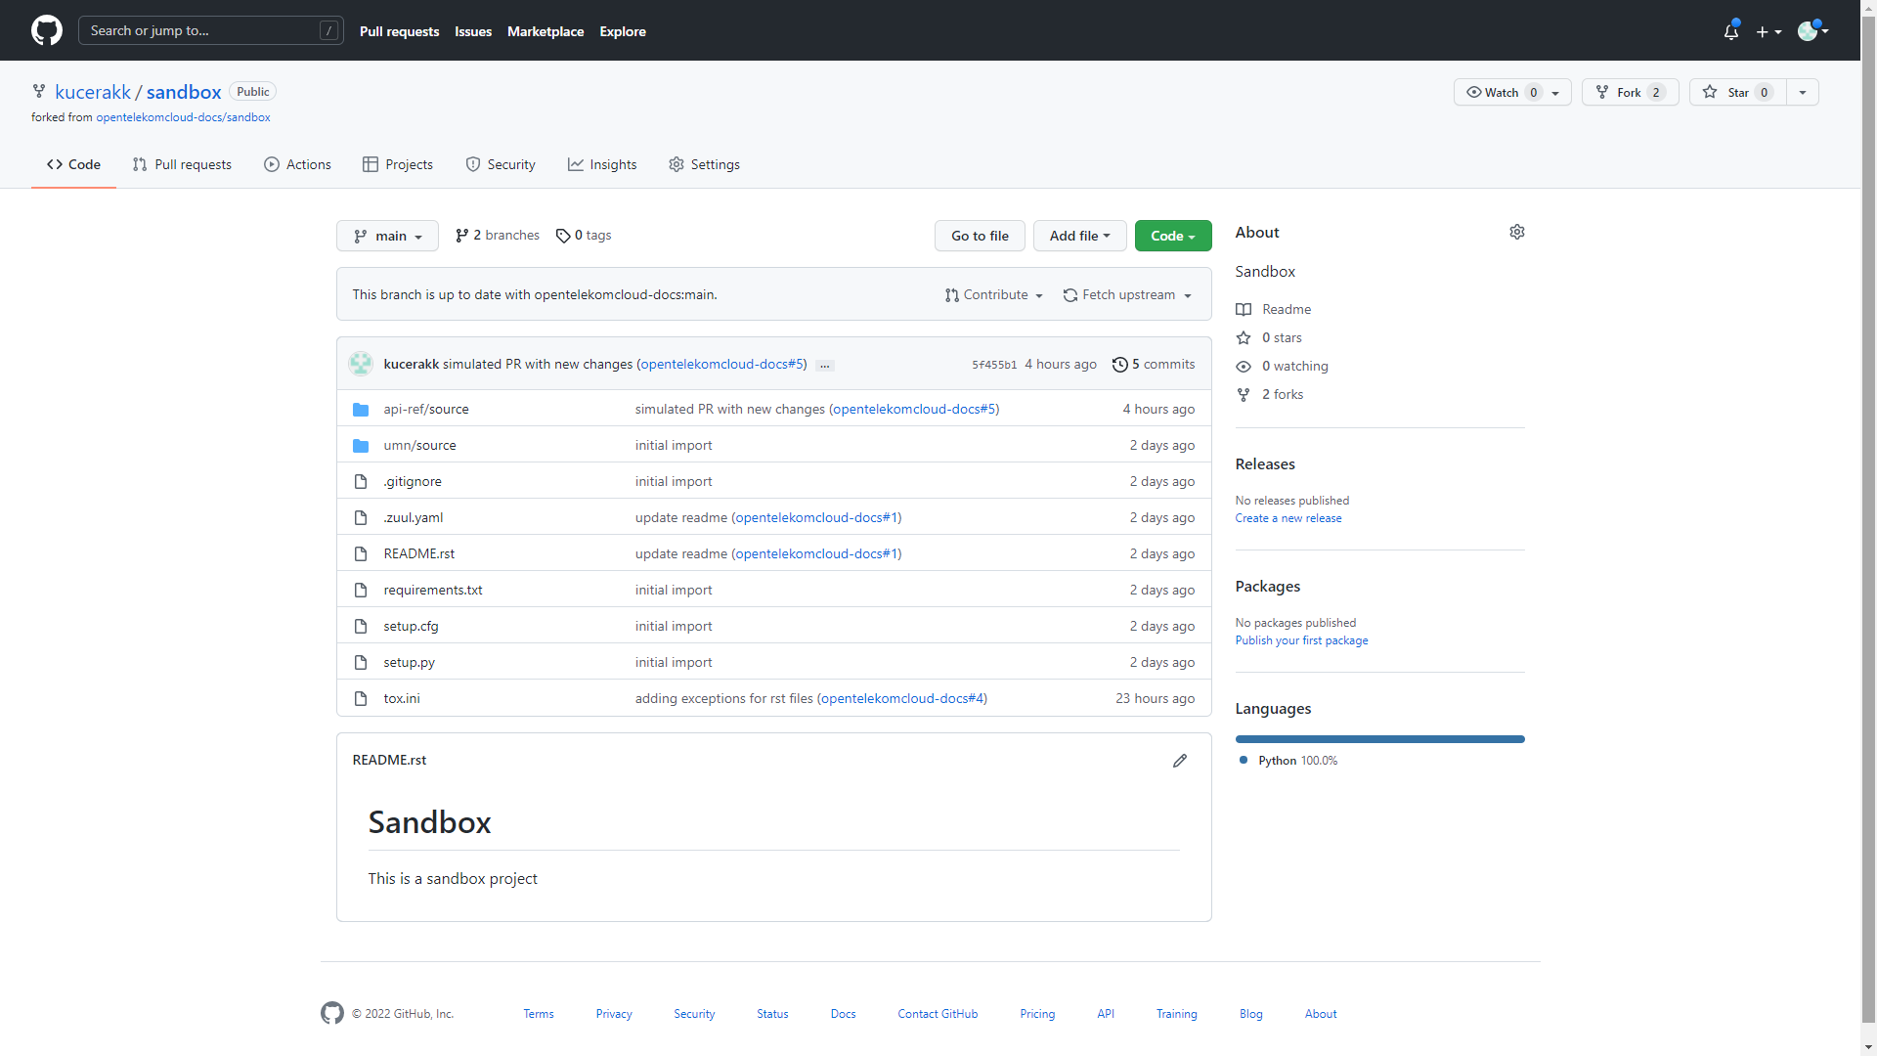Expand the Add file dropdown
The width and height of the screenshot is (1877, 1056).
coord(1079,236)
